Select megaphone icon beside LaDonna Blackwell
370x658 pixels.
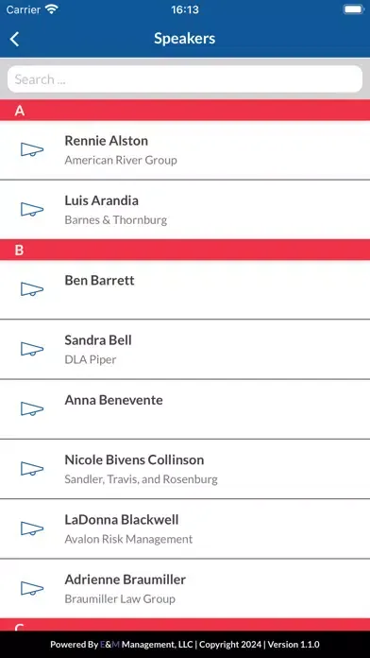click(32, 528)
